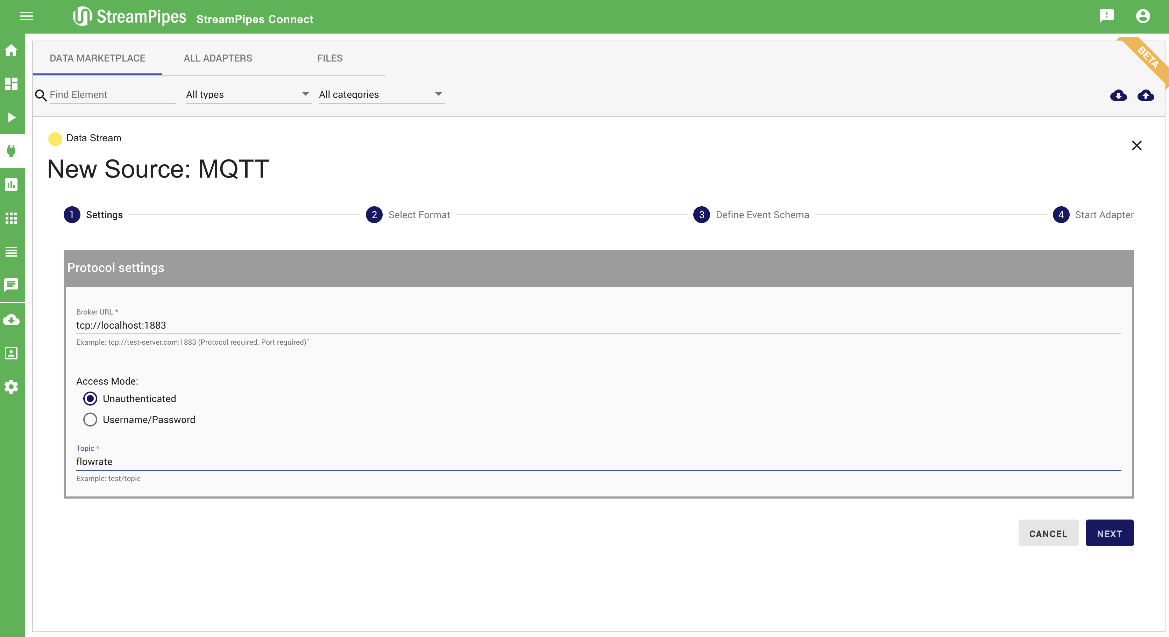Screen dimensions: 1169x637
Task: Open the user account profile icon
Action: (1143, 16)
